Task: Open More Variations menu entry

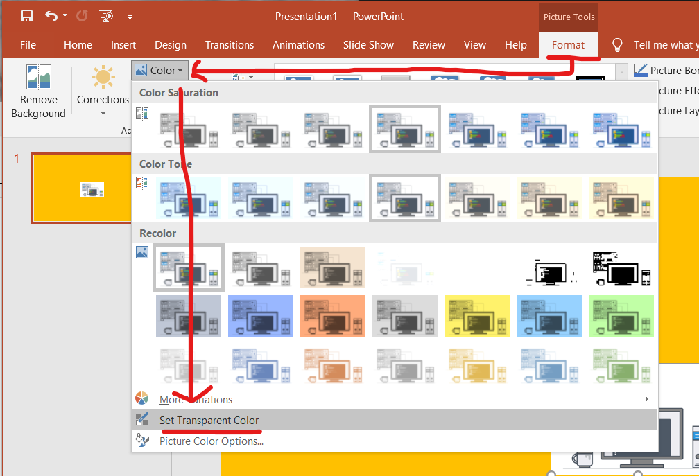Action: (x=395, y=399)
